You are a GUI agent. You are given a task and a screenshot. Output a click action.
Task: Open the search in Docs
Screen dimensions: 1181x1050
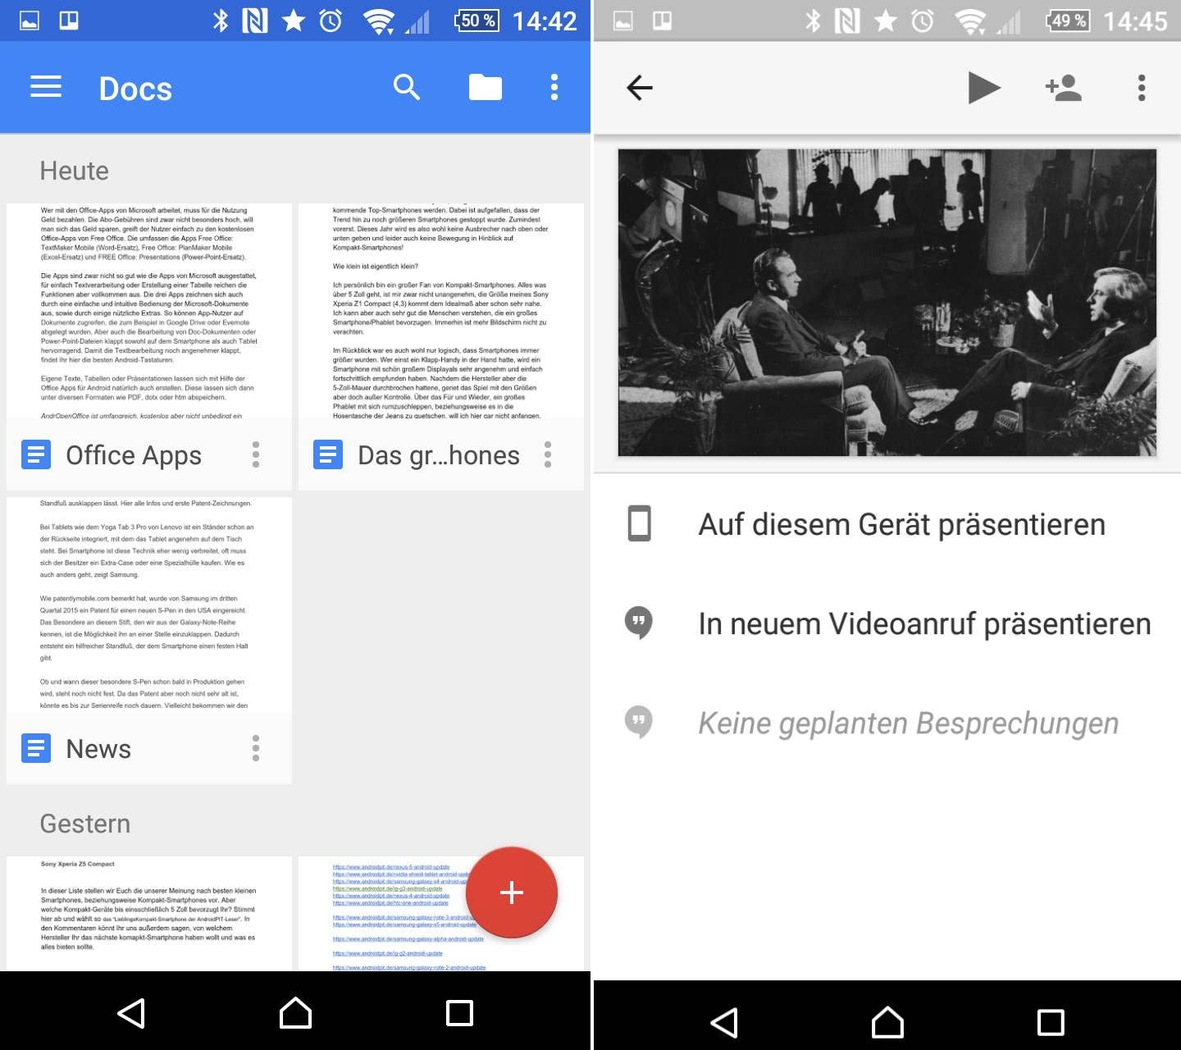point(408,87)
